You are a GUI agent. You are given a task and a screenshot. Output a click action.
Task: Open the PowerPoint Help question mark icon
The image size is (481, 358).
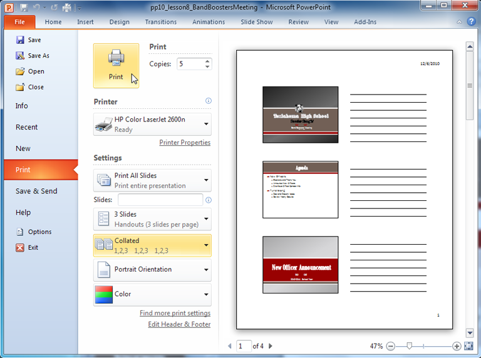coord(470,22)
